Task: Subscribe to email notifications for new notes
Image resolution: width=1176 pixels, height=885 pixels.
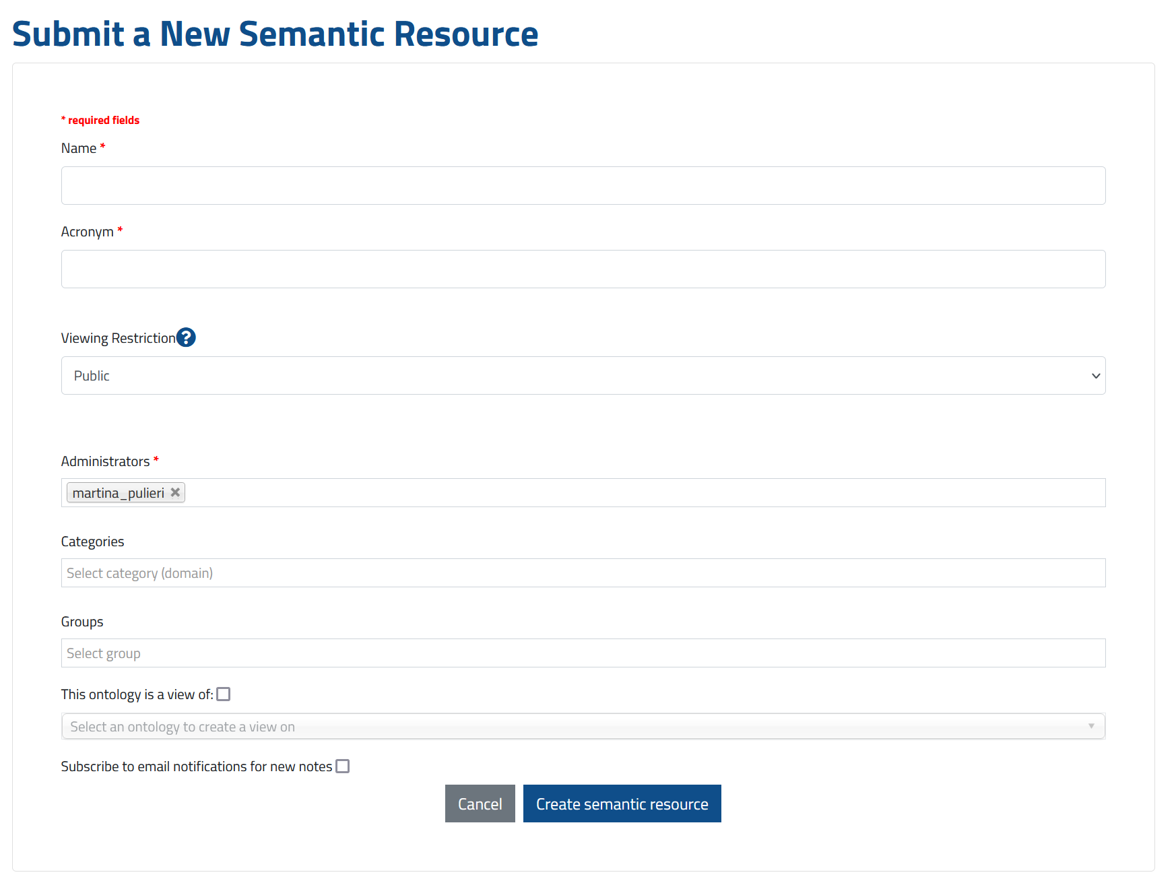Action: point(342,766)
